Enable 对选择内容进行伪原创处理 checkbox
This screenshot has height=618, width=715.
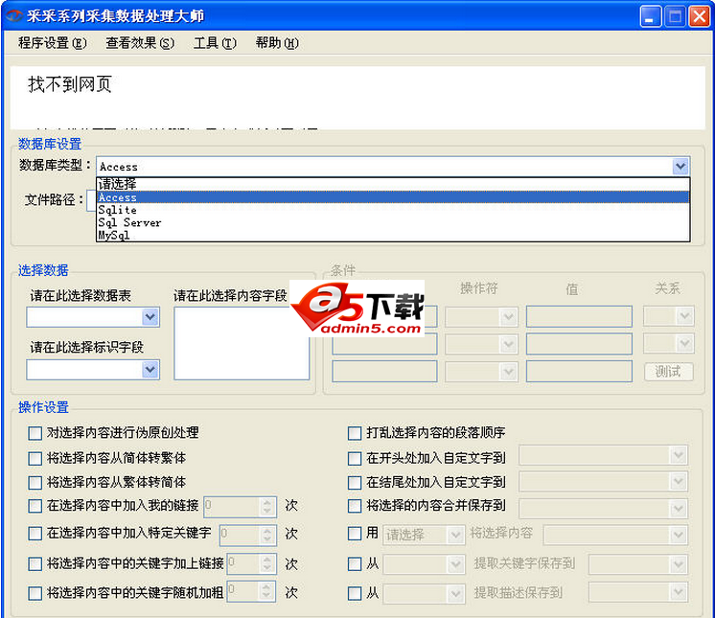pyautogui.click(x=35, y=433)
